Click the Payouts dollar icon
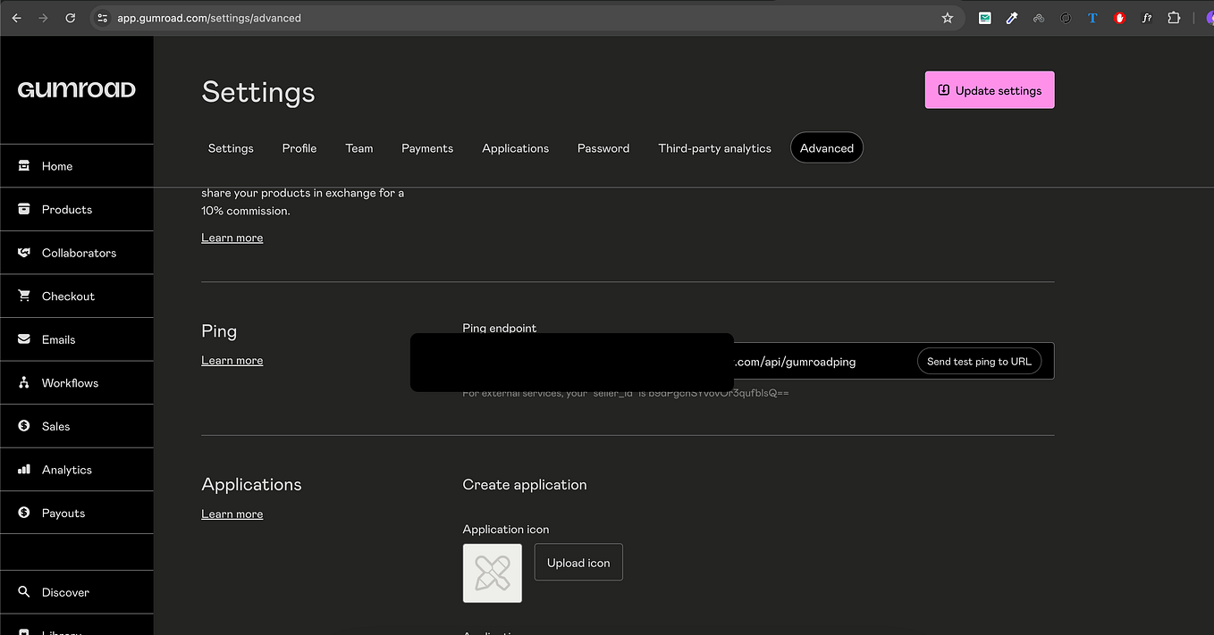This screenshot has width=1214, height=635. [24, 512]
